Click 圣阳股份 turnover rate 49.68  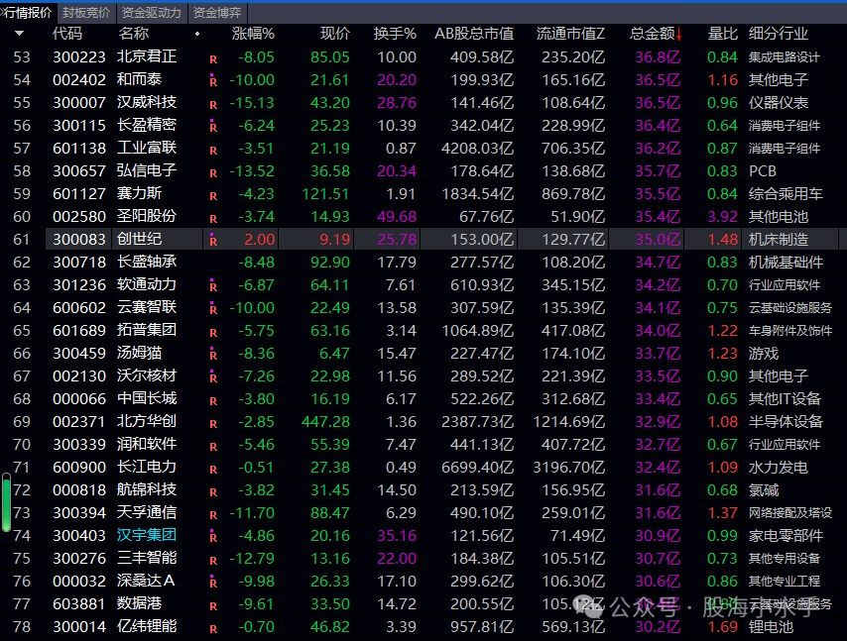[x=397, y=216]
